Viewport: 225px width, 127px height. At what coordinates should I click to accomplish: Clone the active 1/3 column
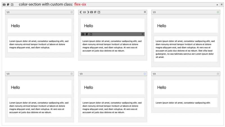tap(95, 12)
